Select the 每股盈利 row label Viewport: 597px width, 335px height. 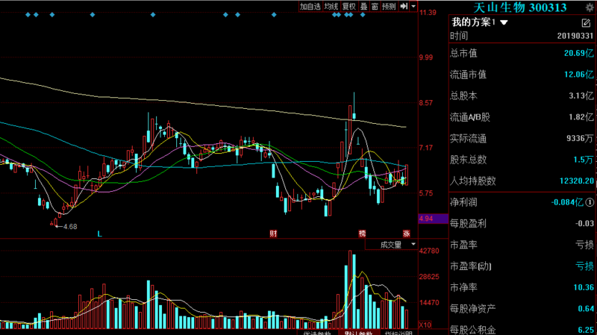point(468,224)
